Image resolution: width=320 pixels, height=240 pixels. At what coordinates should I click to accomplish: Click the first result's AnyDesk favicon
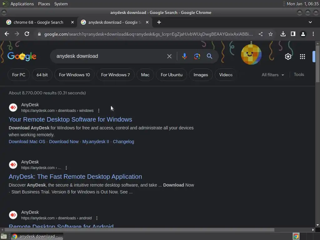coord(13,107)
